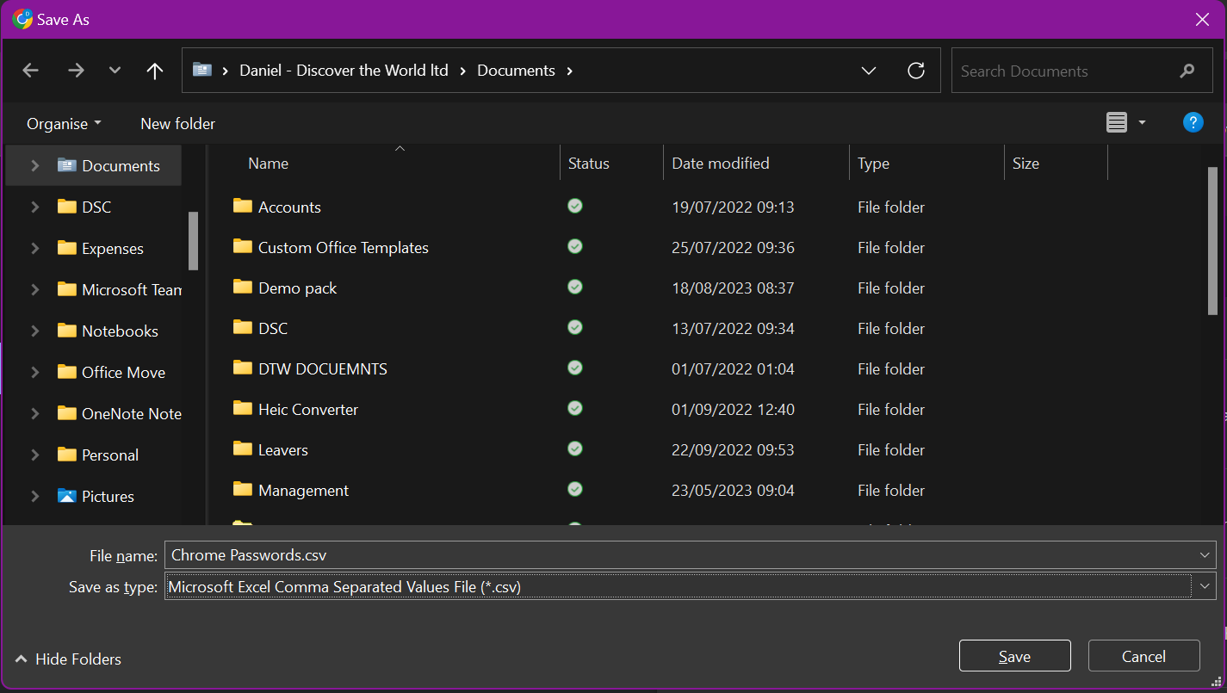Select the Demo pack folder icon
This screenshot has width=1227, height=693.
[243, 288]
